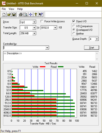Click the write value 69184
Image resolution: width=102 pixels, height=133 pixels.
pyautogui.click(x=83, y=116)
